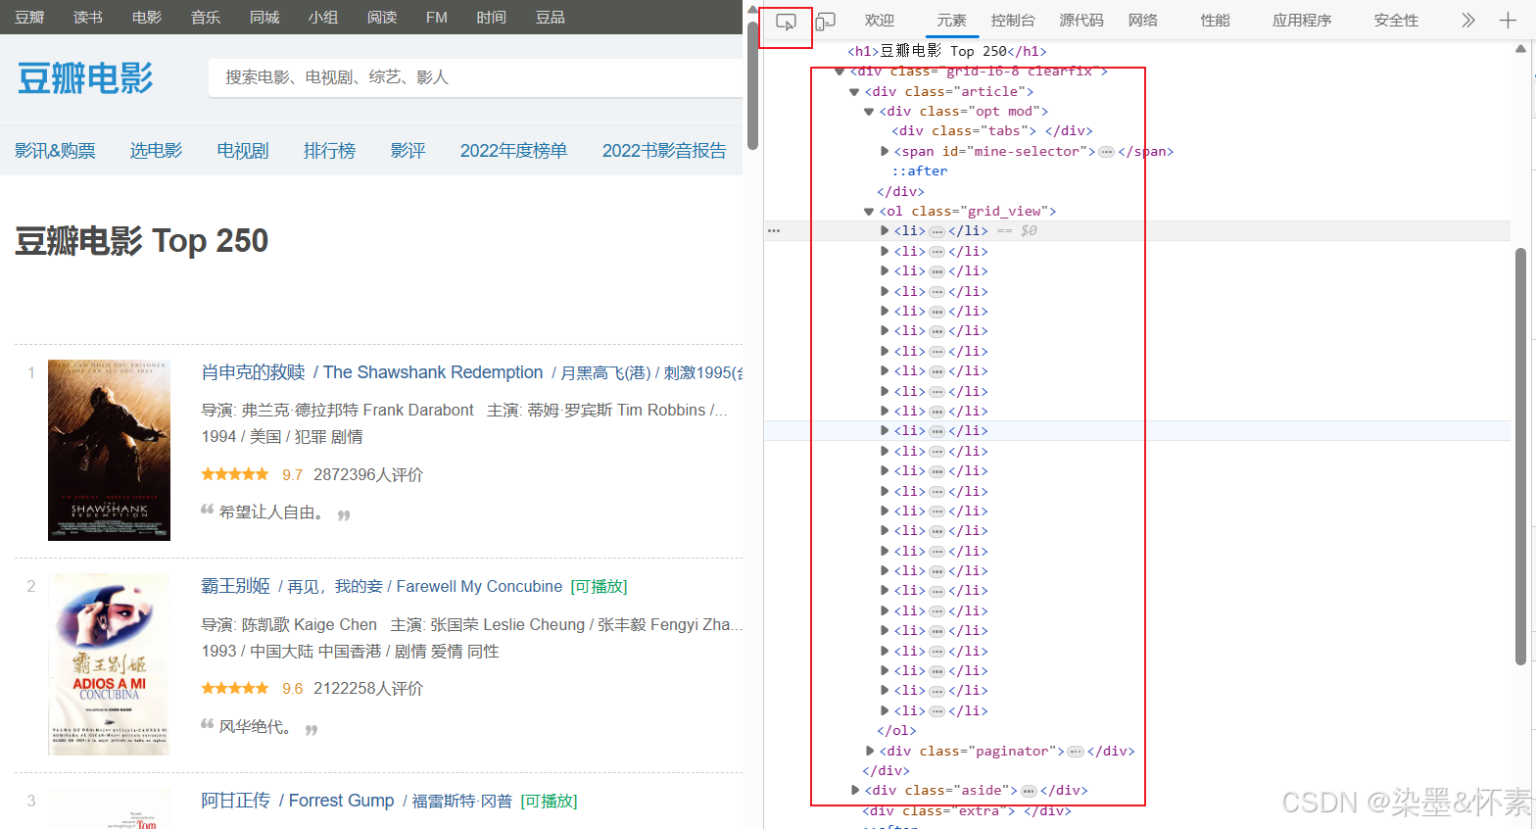The width and height of the screenshot is (1536, 829).
Task: Expand the first li node in grid_view
Action: (885, 231)
